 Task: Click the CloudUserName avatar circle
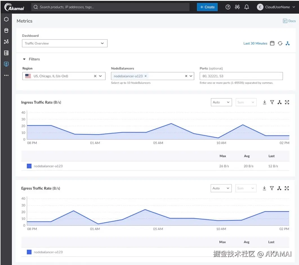coord(260,7)
